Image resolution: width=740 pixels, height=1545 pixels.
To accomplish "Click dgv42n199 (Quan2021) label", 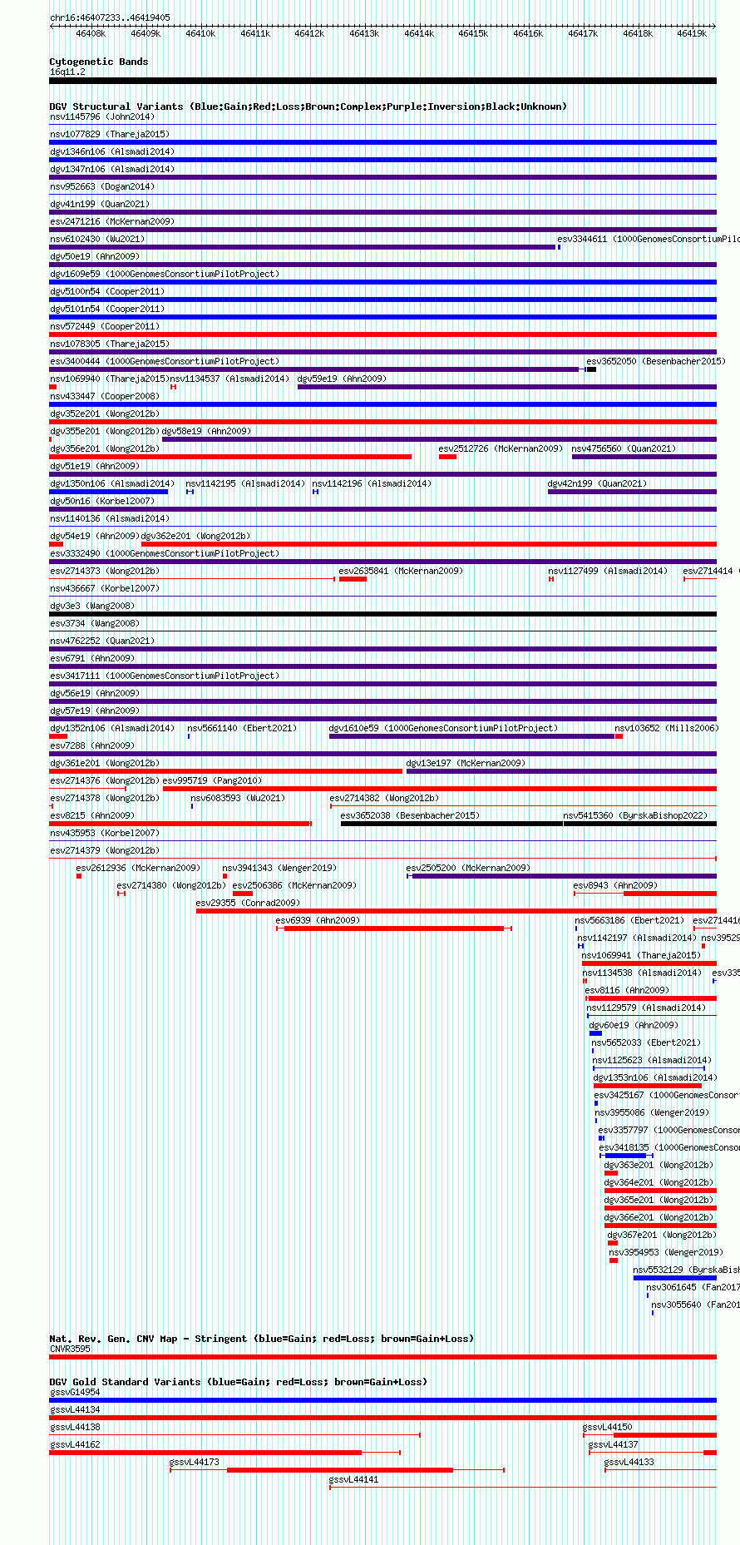I will 597,483.
